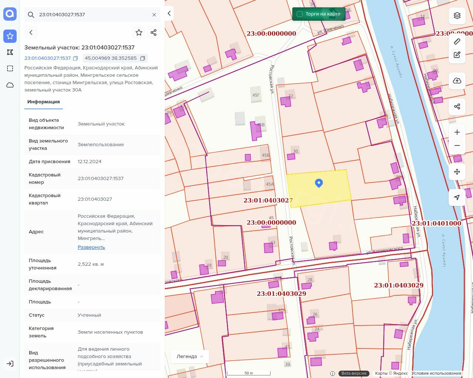Open Условия использования link
This screenshot has height=378, width=473.
pyautogui.click(x=436, y=373)
